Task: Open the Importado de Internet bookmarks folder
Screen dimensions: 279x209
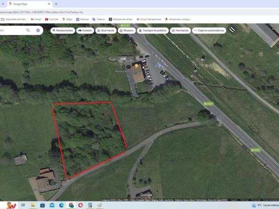Action: 14,19
